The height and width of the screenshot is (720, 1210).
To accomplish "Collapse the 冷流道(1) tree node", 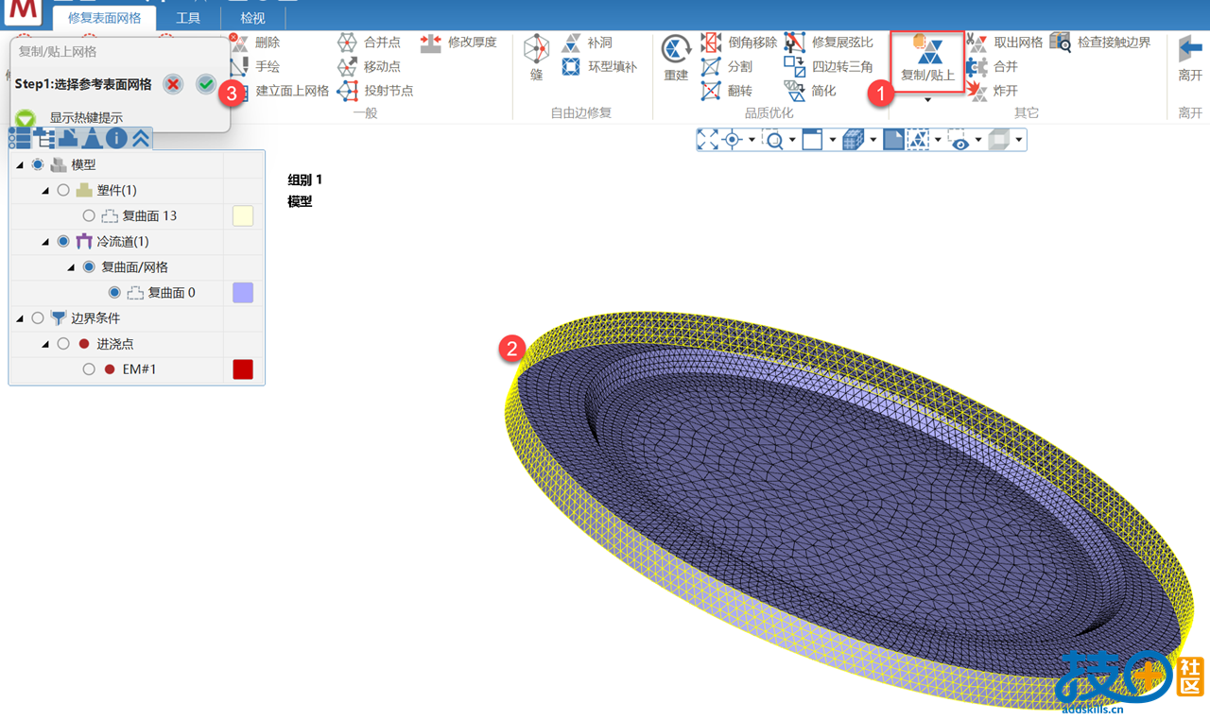I will tap(45, 242).
